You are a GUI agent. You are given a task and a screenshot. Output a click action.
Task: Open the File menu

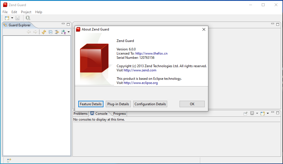(x=5, y=12)
